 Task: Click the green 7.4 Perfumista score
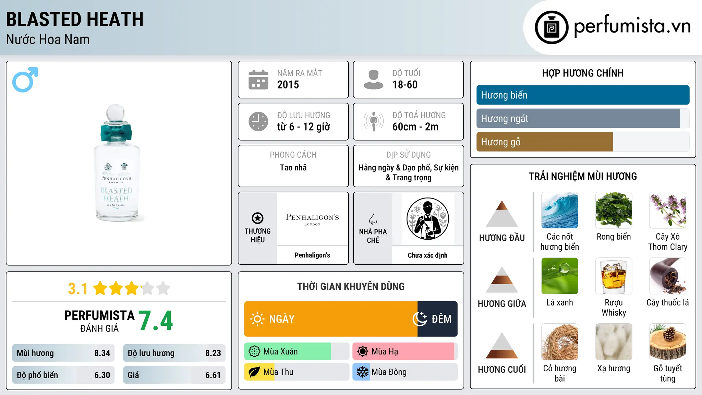pyautogui.click(x=156, y=321)
